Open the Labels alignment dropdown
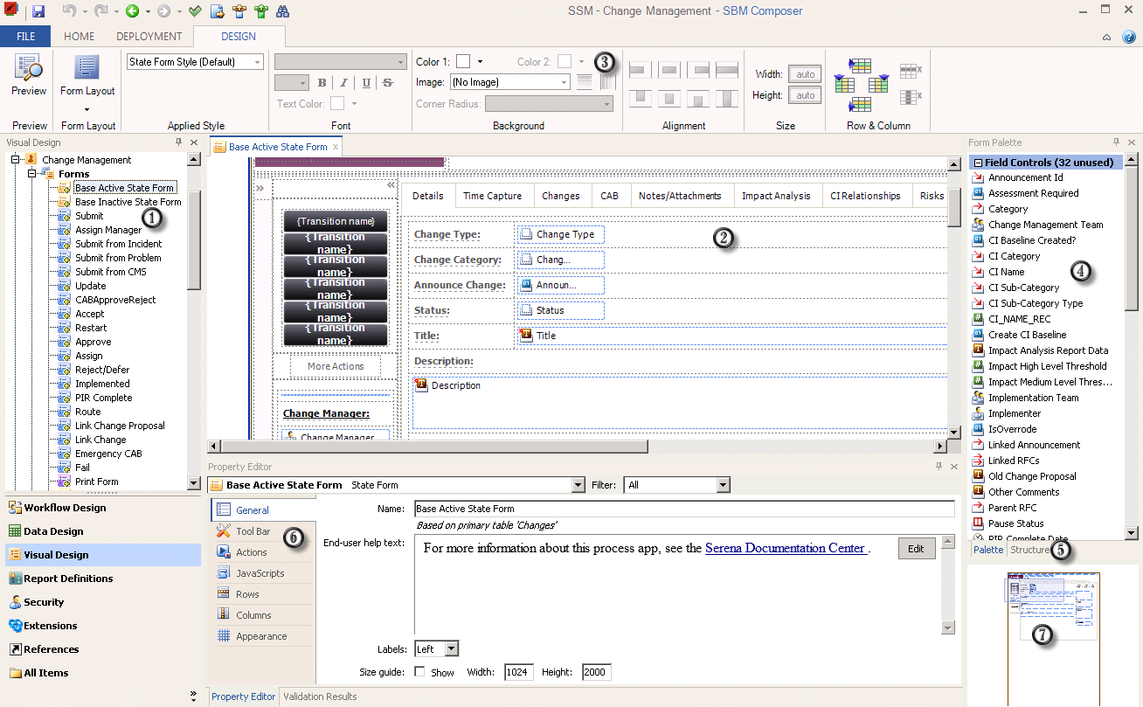The height and width of the screenshot is (707, 1143). point(451,649)
